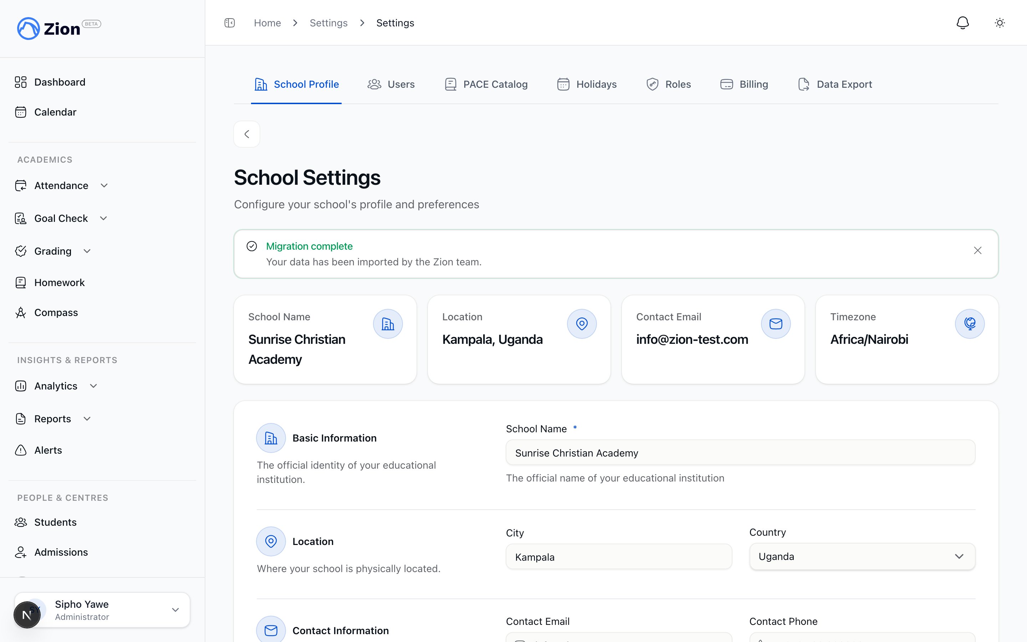1027x642 pixels.
Task: Click the Attendance sidebar icon
Action: click(20, 185)
